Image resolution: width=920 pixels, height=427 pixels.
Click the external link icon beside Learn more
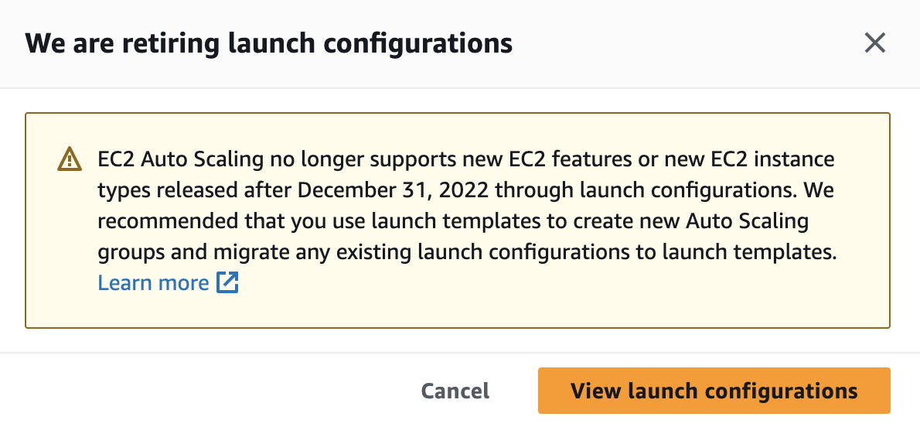227,283
